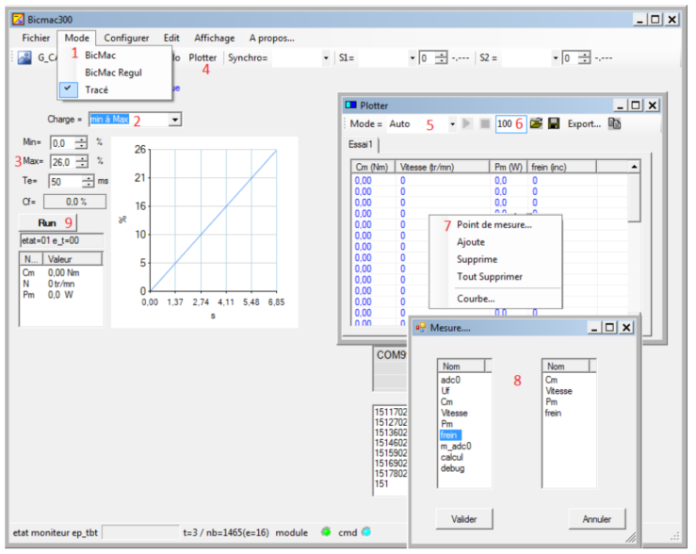Click the image icon in main toolbar

click(x=24, y=57)
